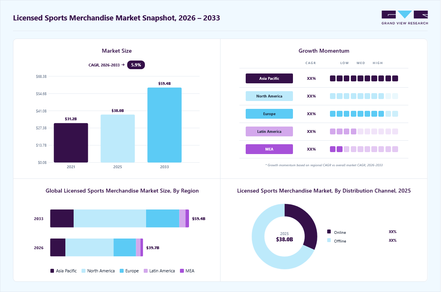Click the North America legend swatch
Screen dimensions: 441x292
[x=83, y=271]
